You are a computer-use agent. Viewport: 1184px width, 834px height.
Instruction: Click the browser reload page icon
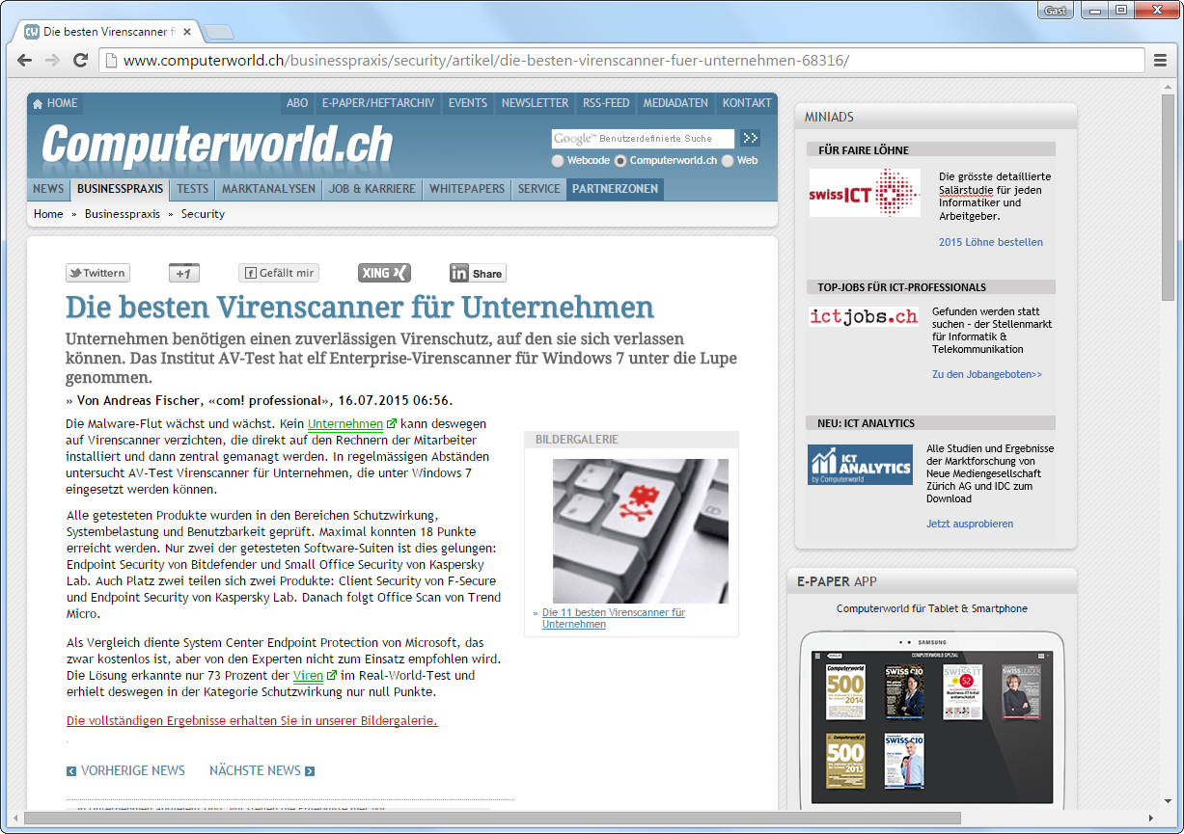tap(81, 60)
